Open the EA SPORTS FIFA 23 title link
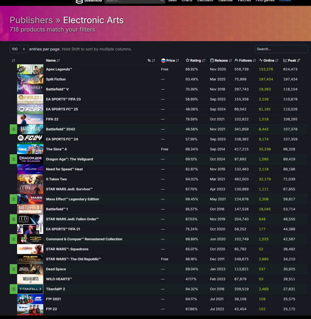311x319 pixels. [63, 99]
